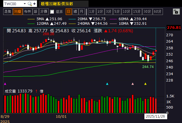Click the padlock icon
The height and width of the screenshot is (123, 182).
tap(175, 12)
